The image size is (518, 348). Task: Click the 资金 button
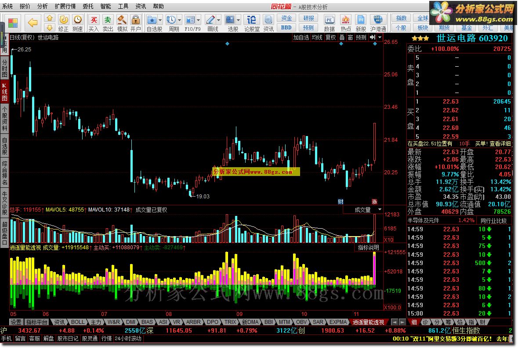click(x=286, y=18)
